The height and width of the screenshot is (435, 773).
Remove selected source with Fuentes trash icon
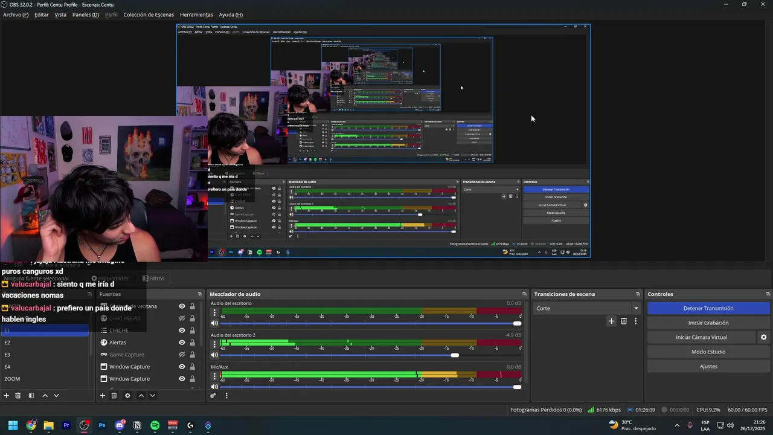click(x=114, y=396)
